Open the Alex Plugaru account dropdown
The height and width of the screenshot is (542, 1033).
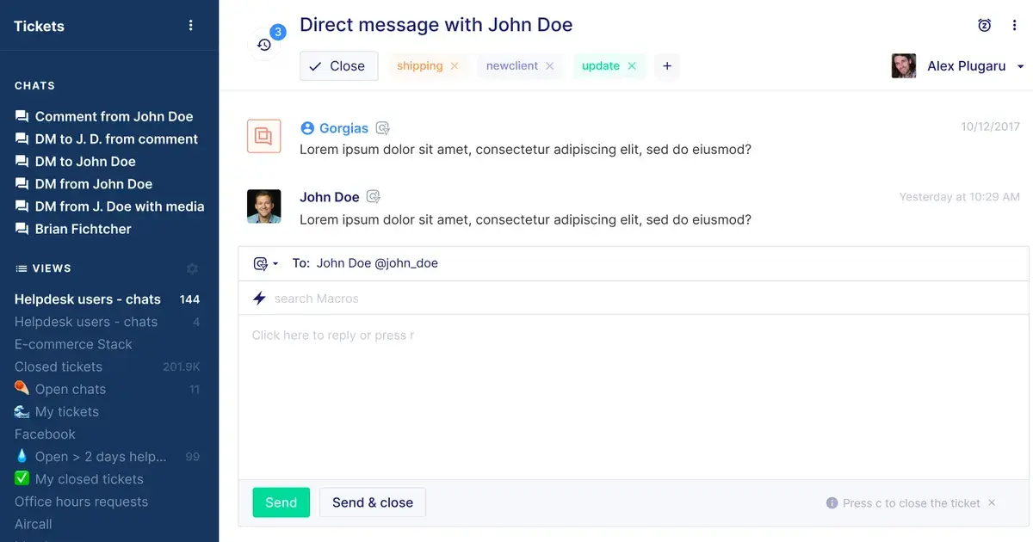coord(1020,65)
